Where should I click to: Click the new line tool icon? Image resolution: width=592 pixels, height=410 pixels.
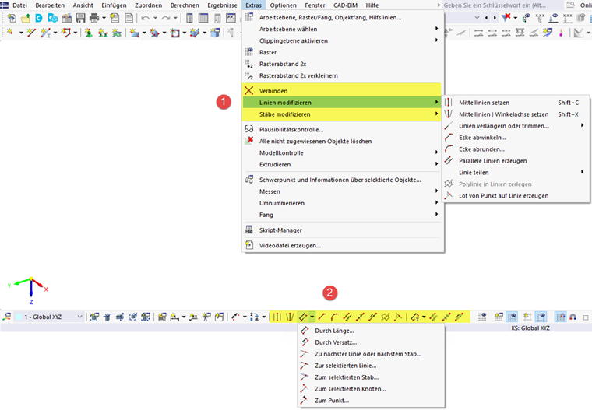pos(31,33)
